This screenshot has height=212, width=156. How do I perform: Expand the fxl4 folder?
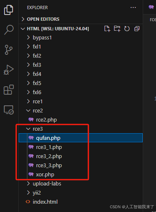(28, 74)
